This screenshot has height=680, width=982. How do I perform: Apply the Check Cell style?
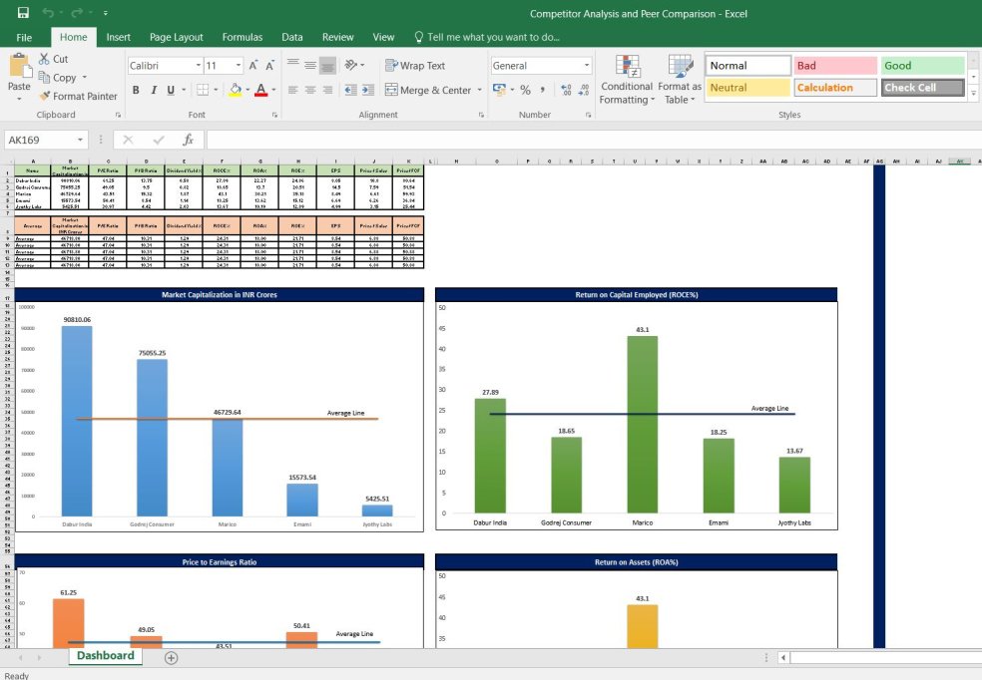(x=922, y=88)
